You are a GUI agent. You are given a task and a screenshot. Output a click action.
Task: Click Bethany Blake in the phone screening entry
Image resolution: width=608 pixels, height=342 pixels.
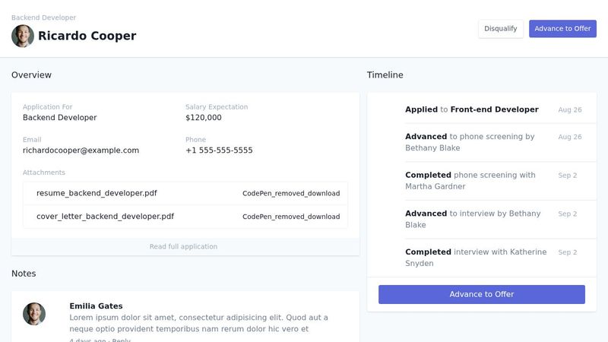coord(432,148)
